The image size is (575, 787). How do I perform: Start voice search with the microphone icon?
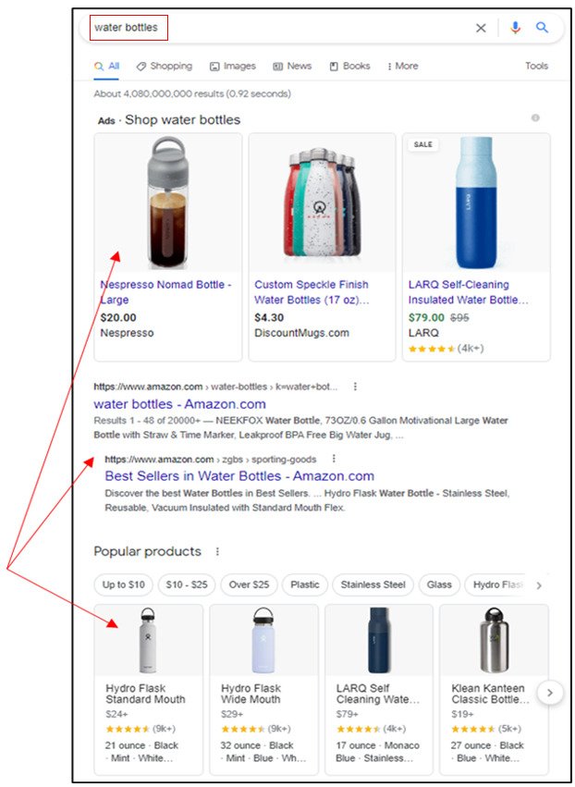[515, 28]
